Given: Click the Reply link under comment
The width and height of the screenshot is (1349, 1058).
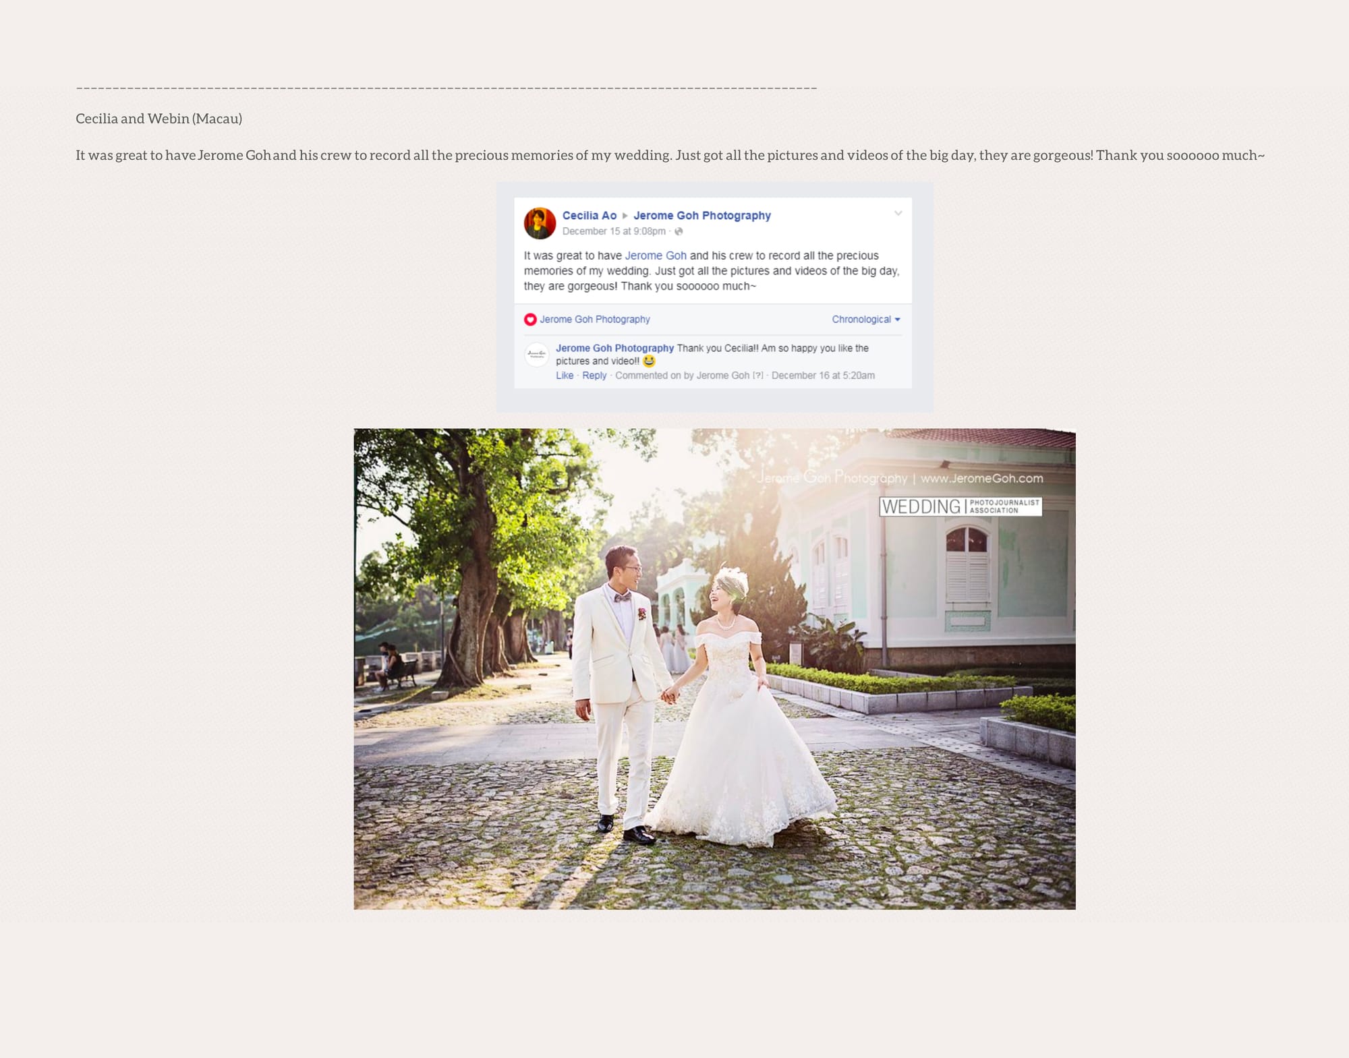Looking at the screenshot, I should click(x=594, y=376).
